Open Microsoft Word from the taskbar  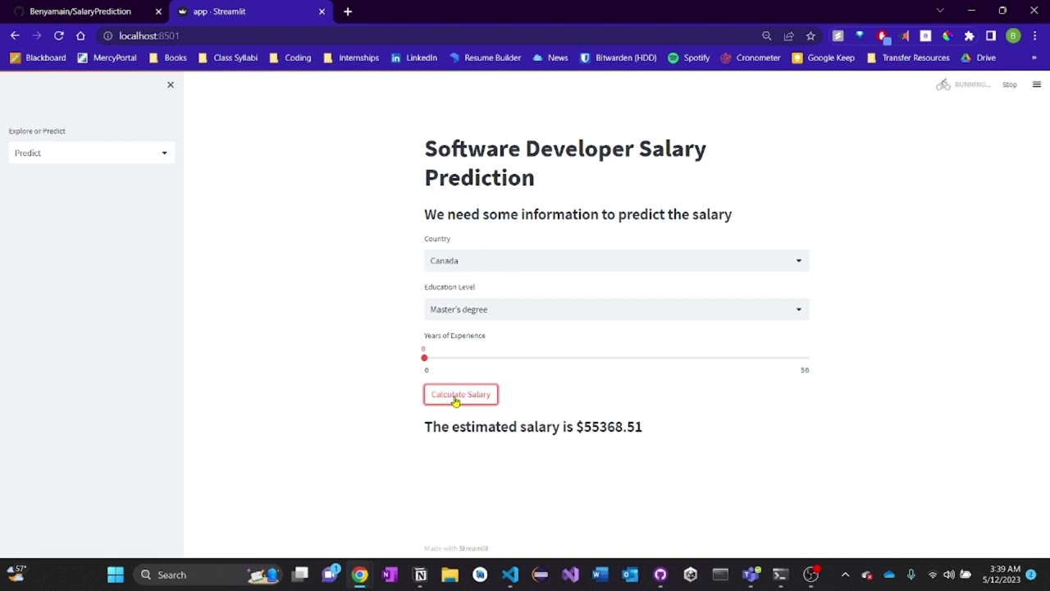pyautogui.click(x=600, y=575)
